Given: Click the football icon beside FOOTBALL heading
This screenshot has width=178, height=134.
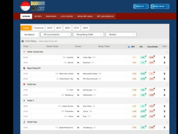Looking at the screenshot, I should coord(23,41).
